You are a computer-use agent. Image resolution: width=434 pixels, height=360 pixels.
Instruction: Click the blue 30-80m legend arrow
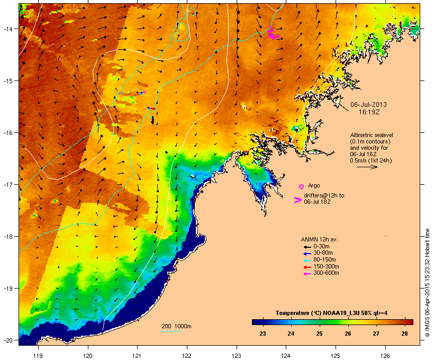tap(307, 254)
